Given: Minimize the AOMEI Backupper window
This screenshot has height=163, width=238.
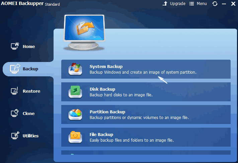Looking at the screenshot, I should (x=224, y=4).
